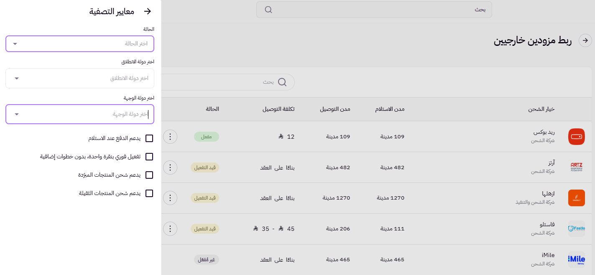This screenshot has width=595, height=275.
Task: Open the اختر الحالة dropdown
Action: [79, 44]
